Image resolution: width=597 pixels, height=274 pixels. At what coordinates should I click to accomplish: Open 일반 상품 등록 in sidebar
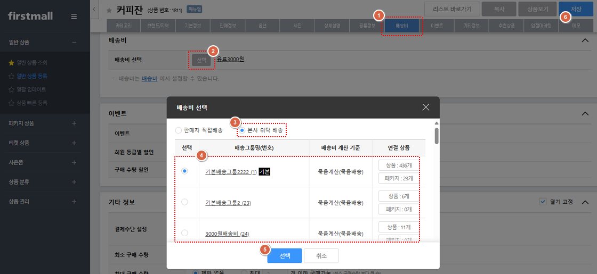(32, 76)
